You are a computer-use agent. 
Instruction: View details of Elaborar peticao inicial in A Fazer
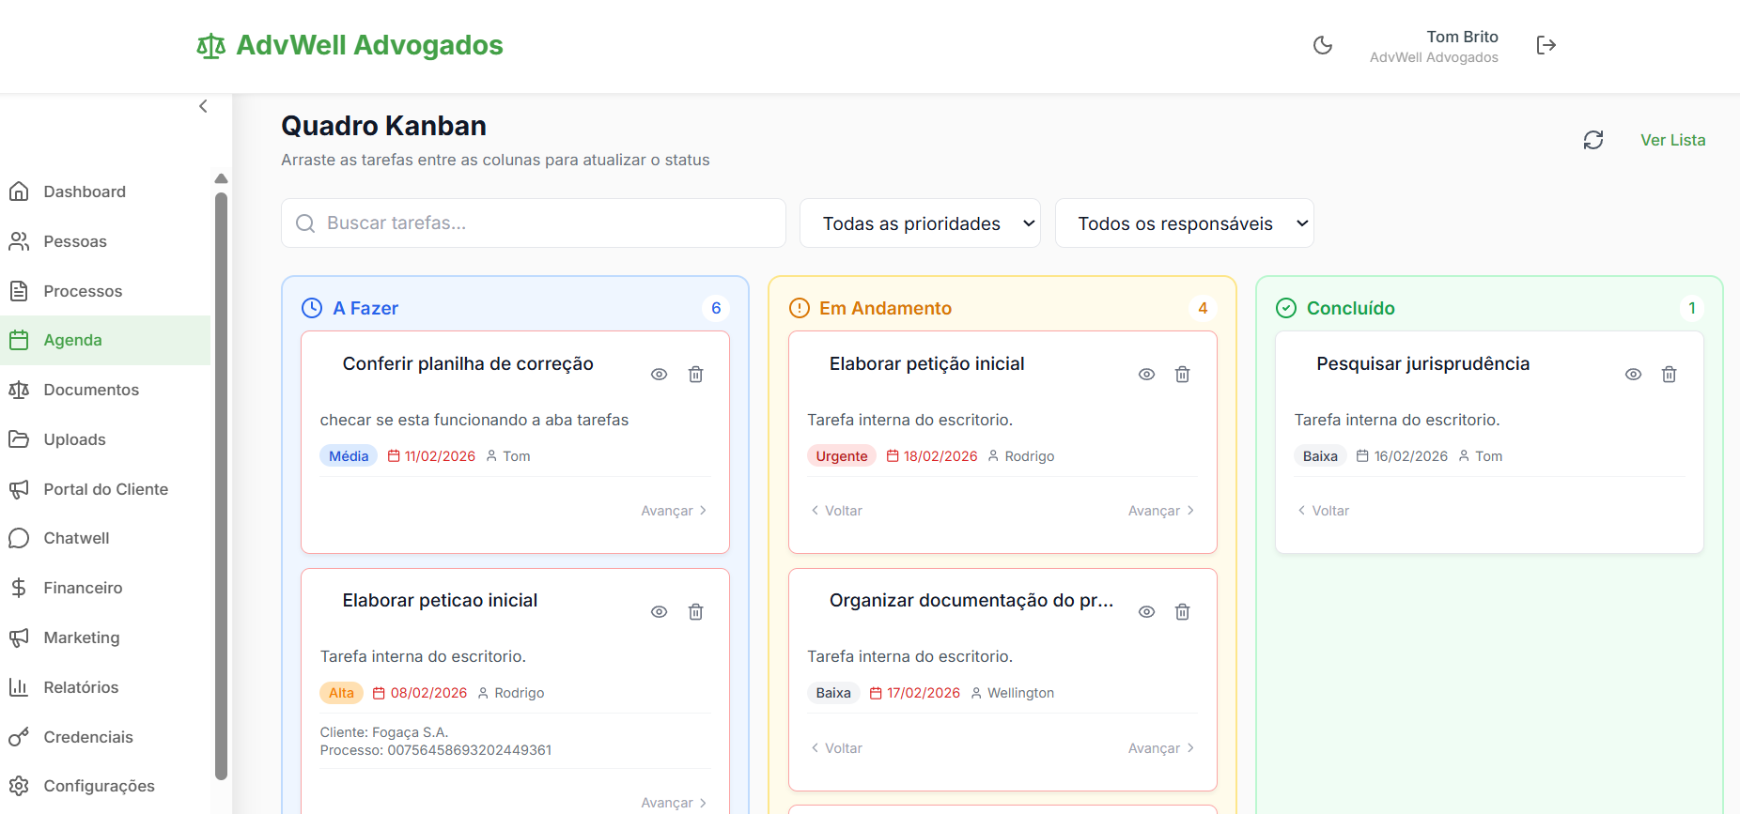pos(660,612)
